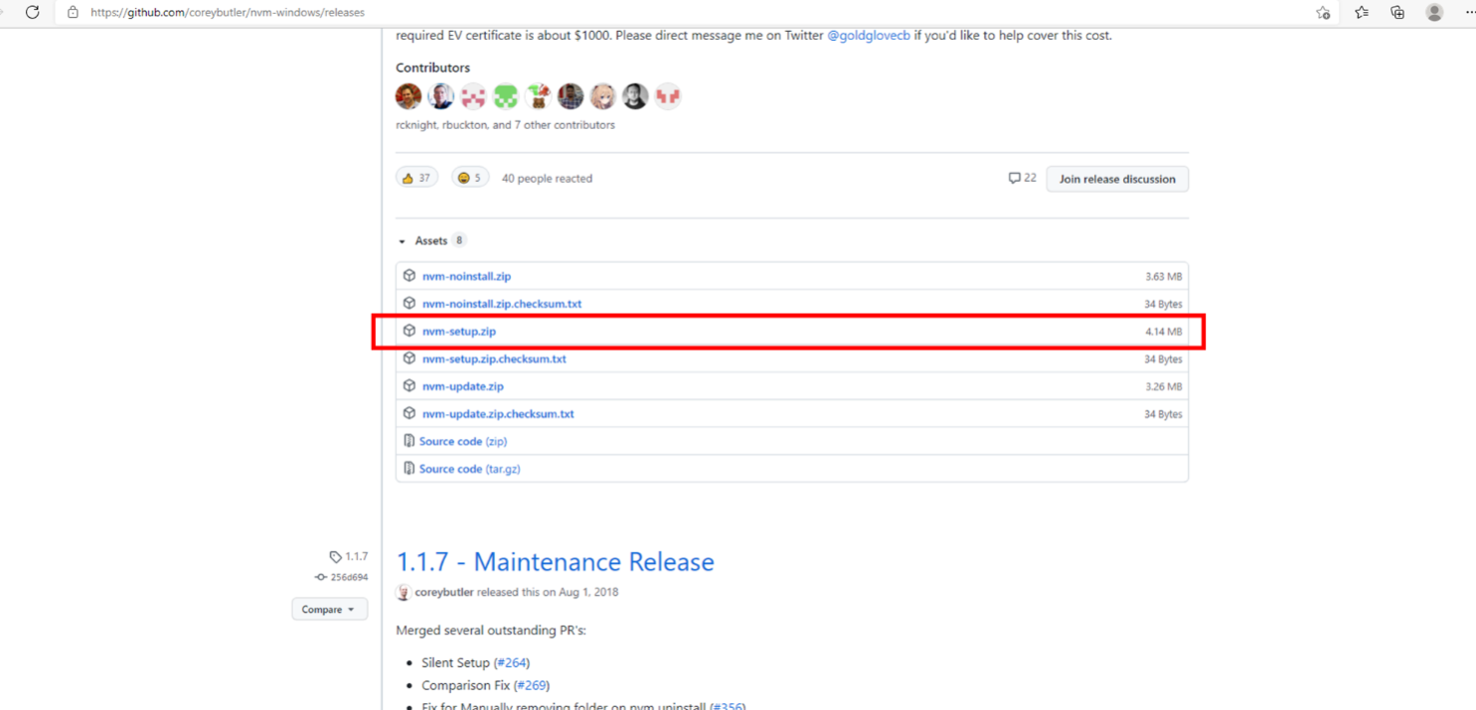Open pull request #264 link
1476x710 pixels.
(x=512, y=663)
